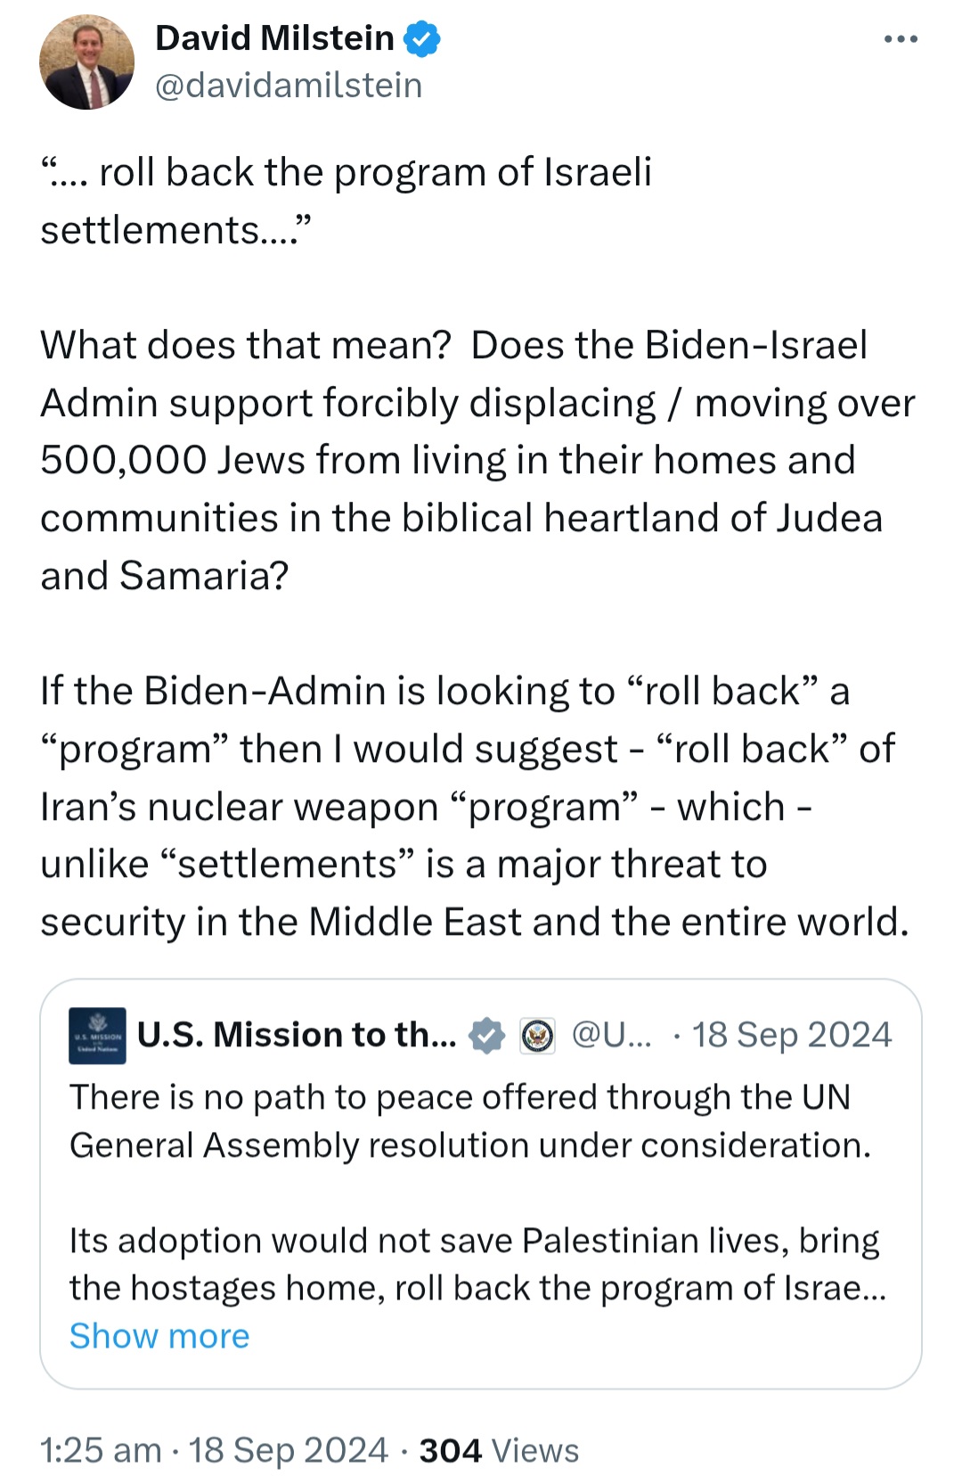Click the David Milstein display name
The height and width of the screenshot is (1484, 962).
pos(274,38)
